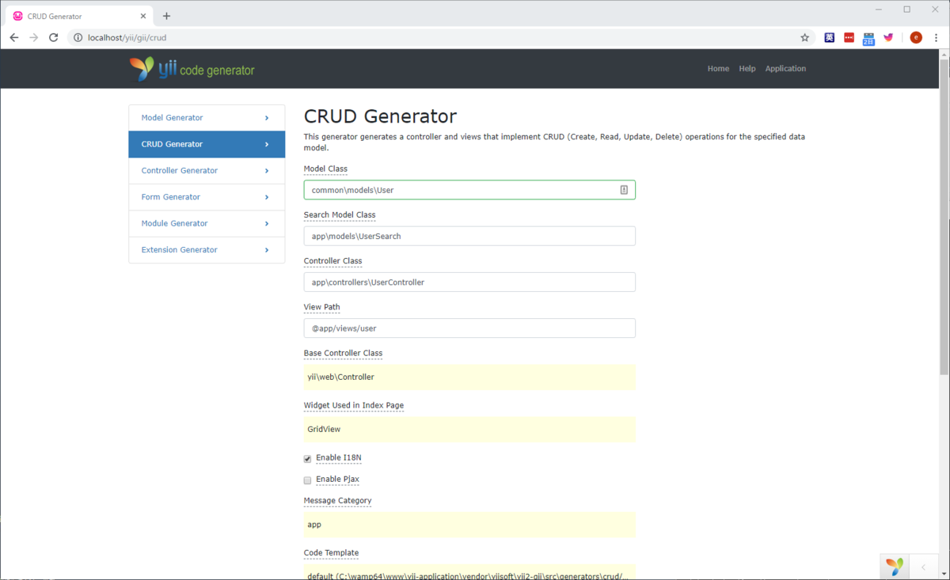Click the View Path label
This screenshot has height=580, width=950.
click(321, 307)
